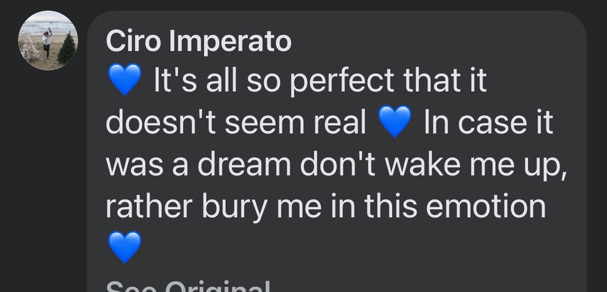Click the phrase "In case it"
The height and width of the screenshot is (292, 607).
coord(488,123)
